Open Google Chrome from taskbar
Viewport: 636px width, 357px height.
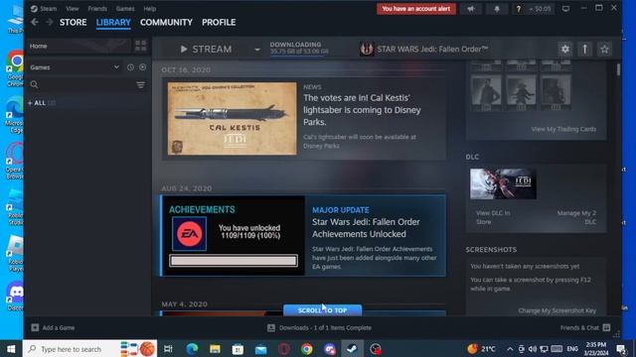click(307, 348)
